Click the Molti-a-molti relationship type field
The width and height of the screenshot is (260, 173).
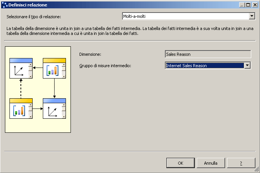click(x=188, y=16)
